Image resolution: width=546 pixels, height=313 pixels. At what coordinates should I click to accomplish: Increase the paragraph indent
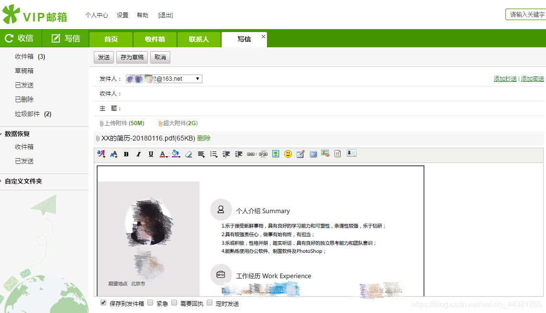(238, 154)
